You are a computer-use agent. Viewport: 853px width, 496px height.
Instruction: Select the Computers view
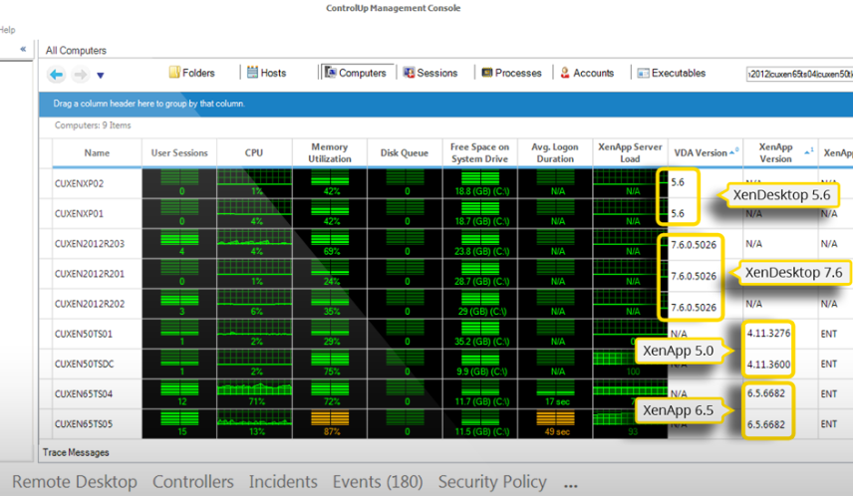tap(355, 73)
